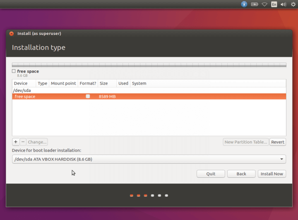Select the /dev/sda device row

(x=23, y=90)
